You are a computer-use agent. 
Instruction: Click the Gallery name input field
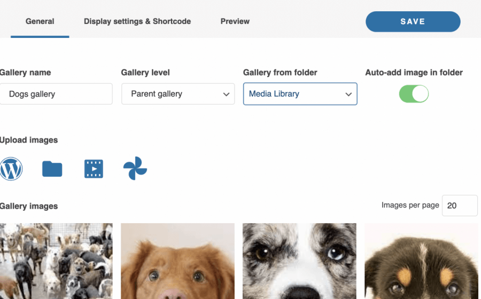tap(56, 94)
